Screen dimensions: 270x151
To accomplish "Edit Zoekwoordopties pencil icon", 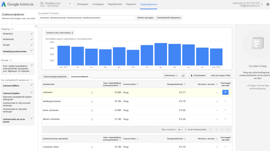I will 32,92.
